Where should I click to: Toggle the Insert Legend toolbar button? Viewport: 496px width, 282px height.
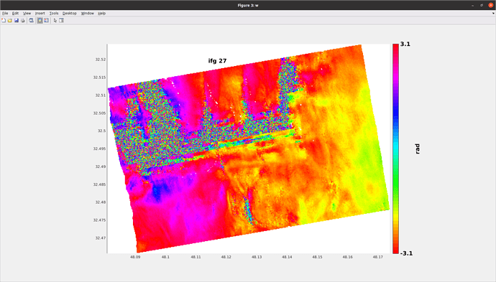(46, 21)
